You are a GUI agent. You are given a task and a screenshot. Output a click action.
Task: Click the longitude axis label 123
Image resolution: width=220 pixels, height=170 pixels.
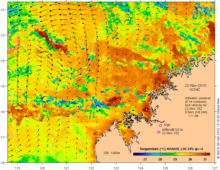point(116,168)
